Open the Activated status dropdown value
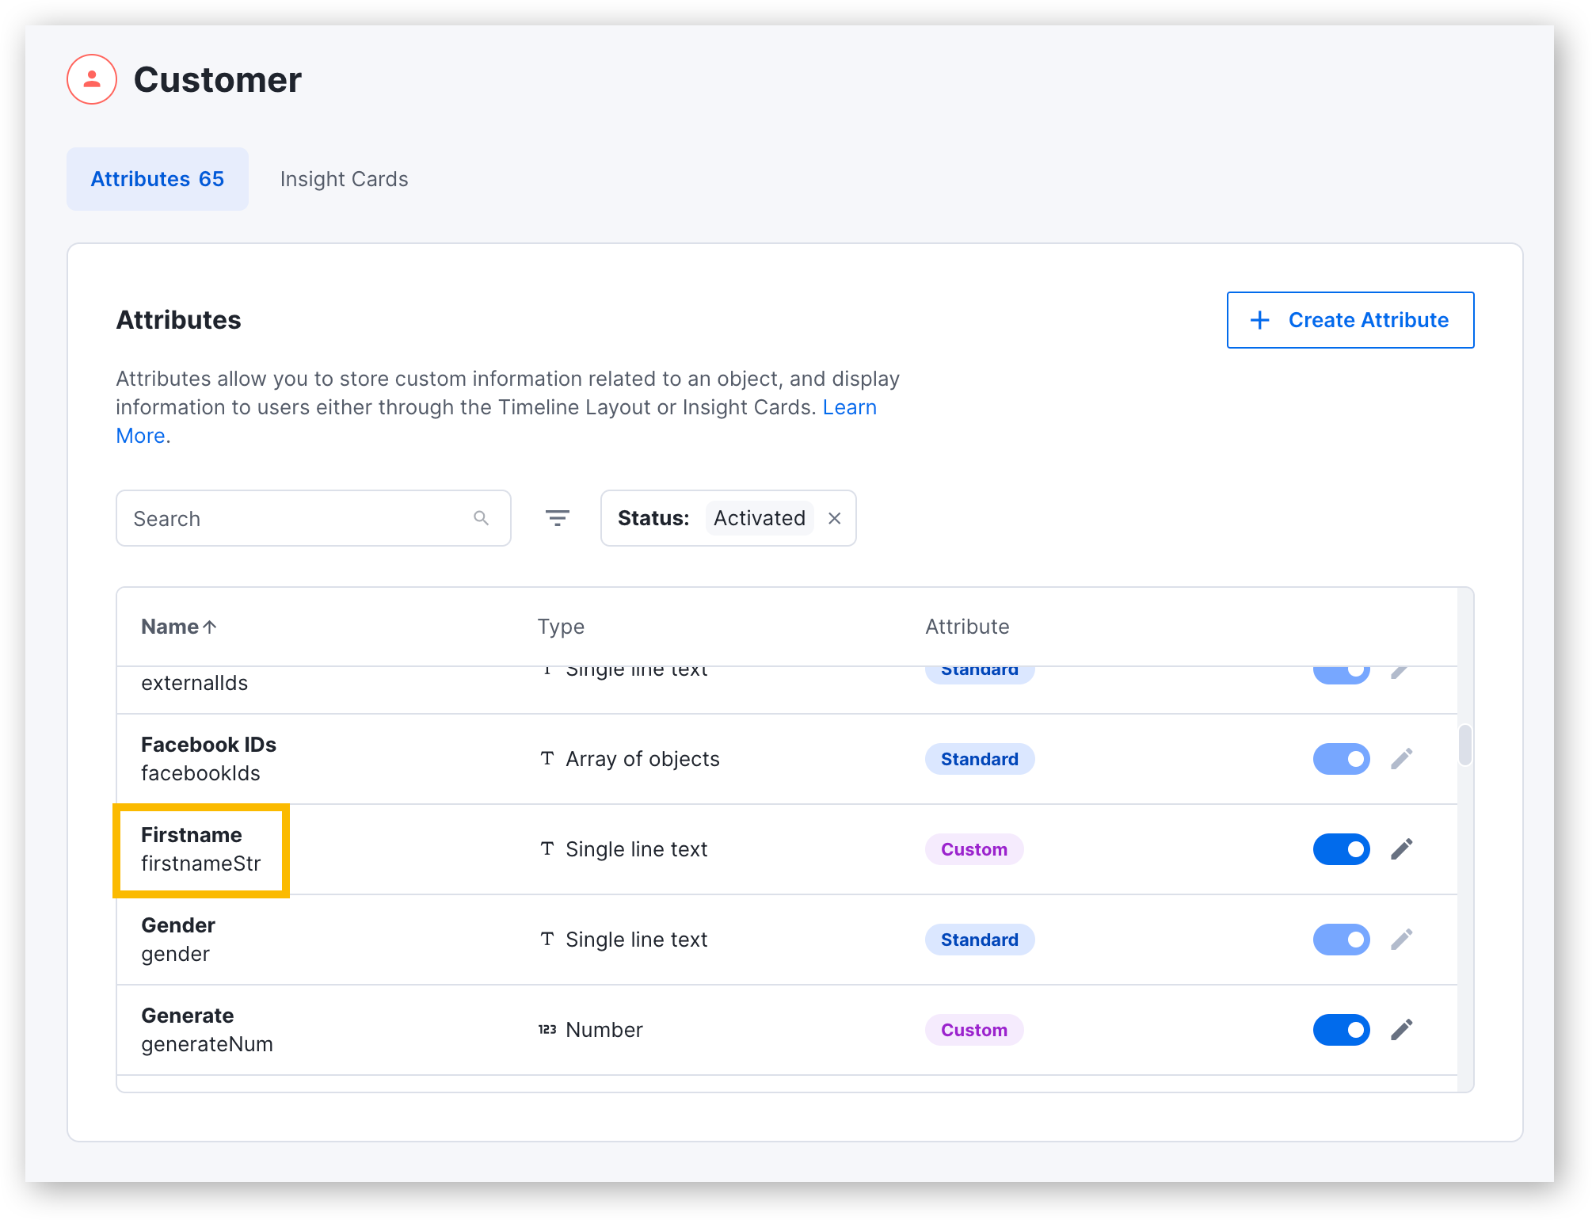 point(759,518)
